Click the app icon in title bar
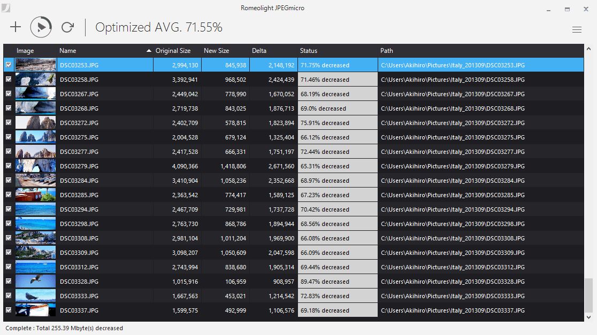The image size is (597, 335). [6, 7]
